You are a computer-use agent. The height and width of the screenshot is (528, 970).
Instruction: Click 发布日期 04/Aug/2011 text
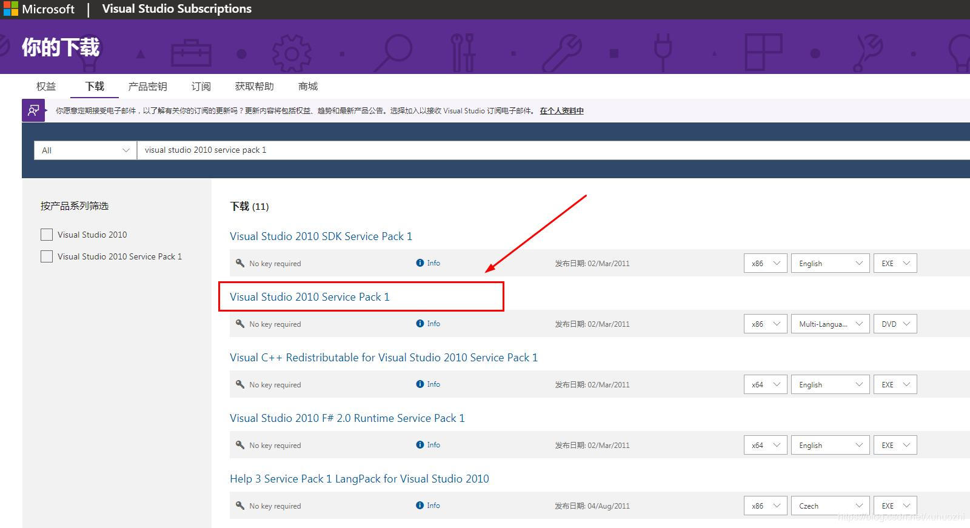pos(592,506)
